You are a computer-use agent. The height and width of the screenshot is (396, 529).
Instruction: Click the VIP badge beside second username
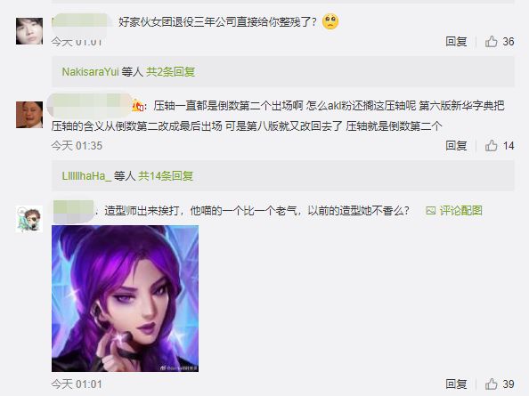[137, 106]
